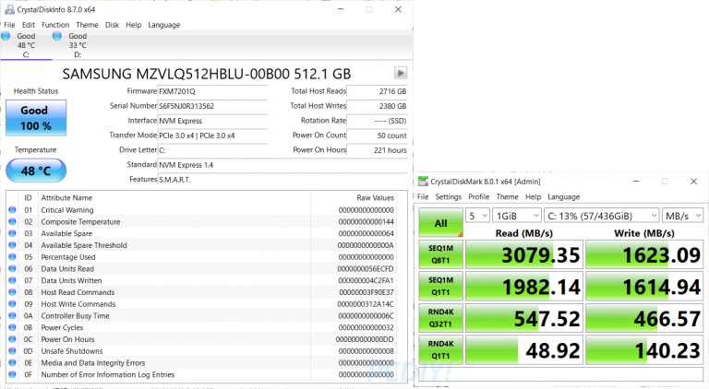
Task: Click the Serial Number field
Action: click(212, 106)
